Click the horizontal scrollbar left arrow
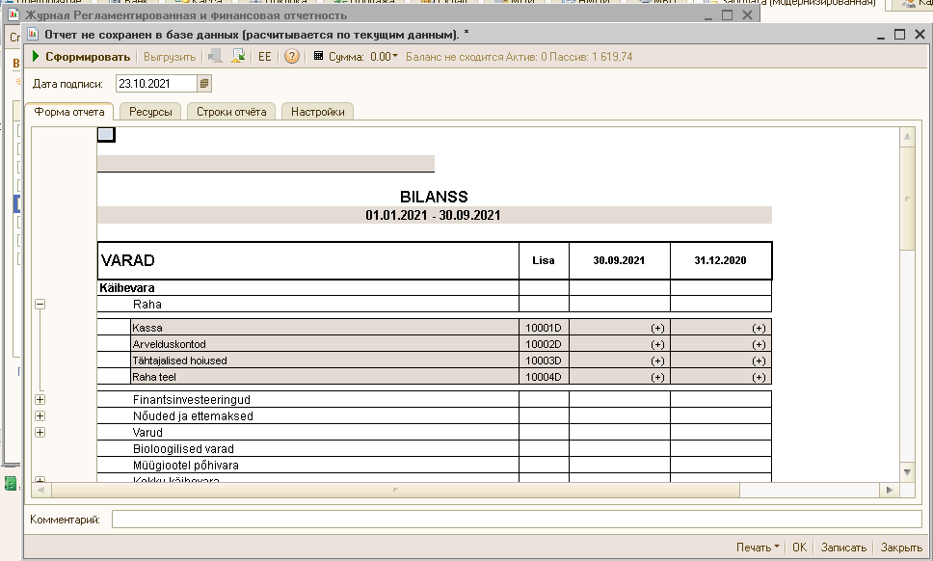Image resolution: width=933 pixels, height=561 pixels. (40, 491)
